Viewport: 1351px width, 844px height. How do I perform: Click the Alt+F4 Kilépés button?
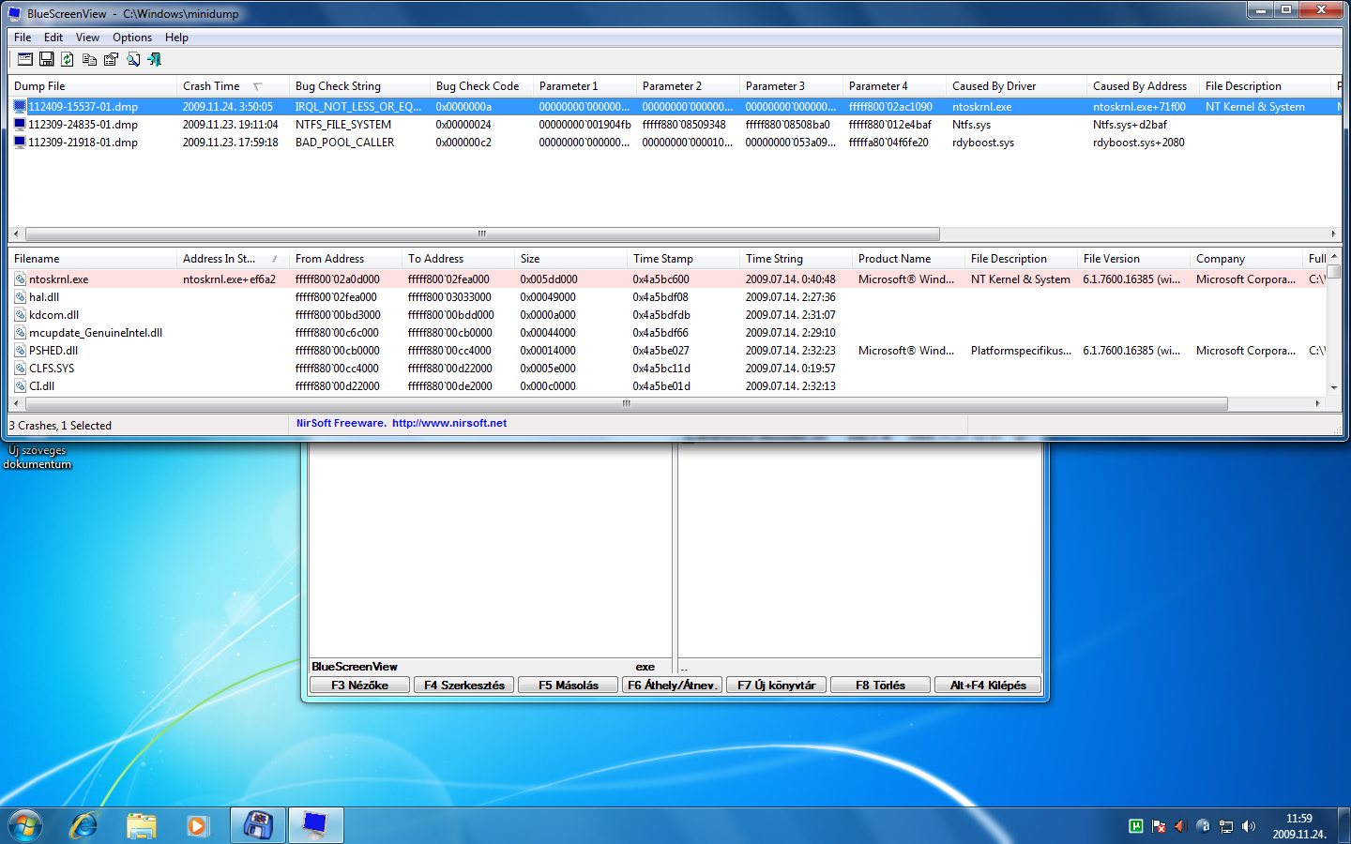tap(988, 686)
